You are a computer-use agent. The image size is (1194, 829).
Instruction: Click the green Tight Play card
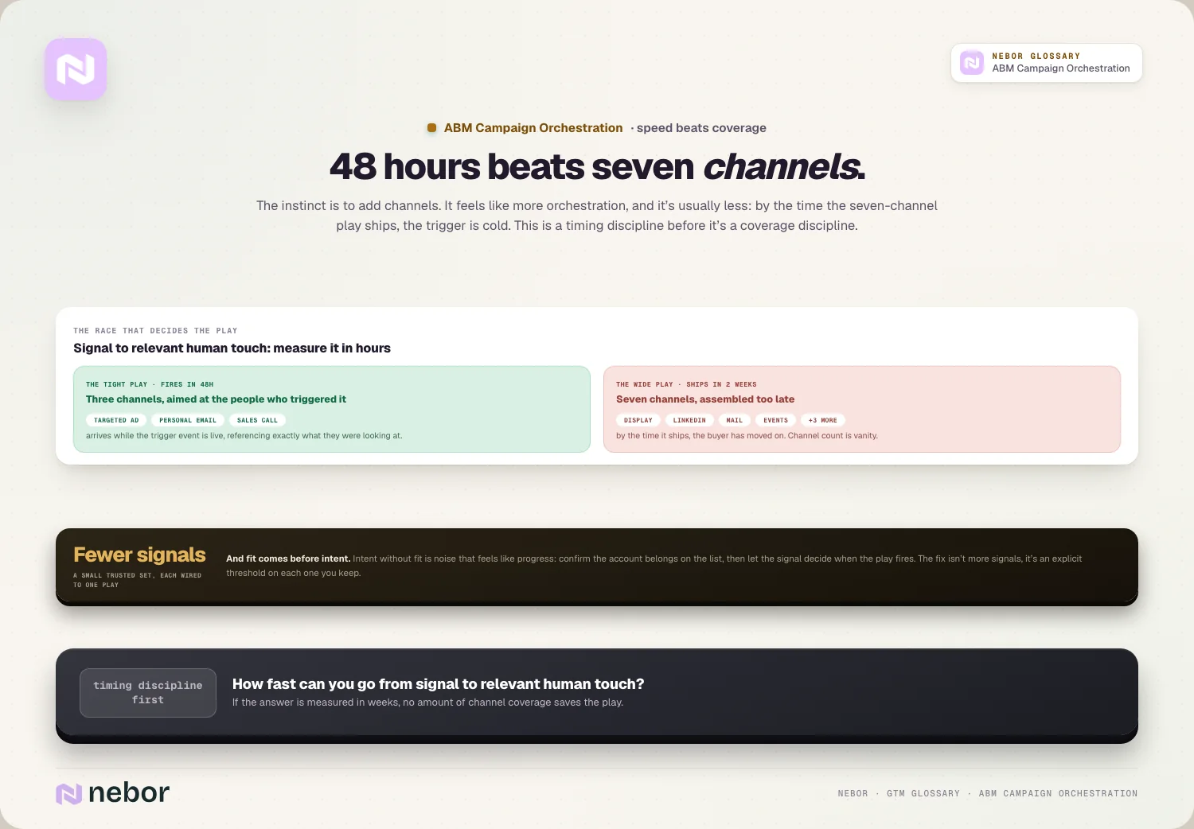(x=332, y=409)
